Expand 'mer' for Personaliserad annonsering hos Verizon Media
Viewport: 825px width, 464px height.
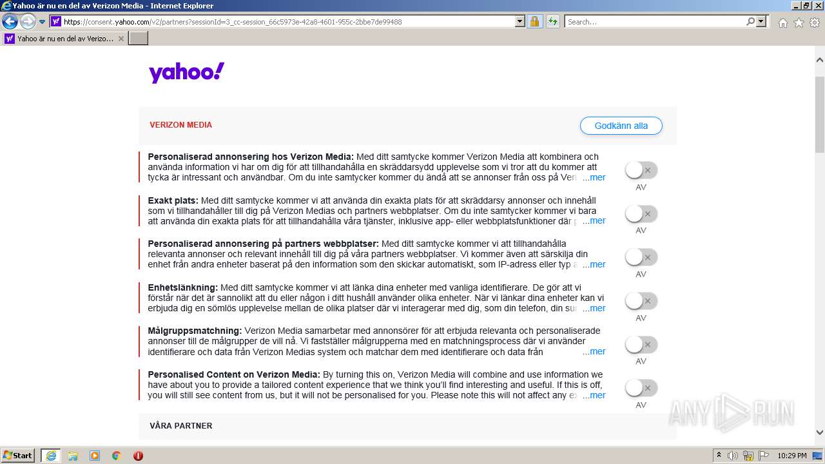click(597, 177)
